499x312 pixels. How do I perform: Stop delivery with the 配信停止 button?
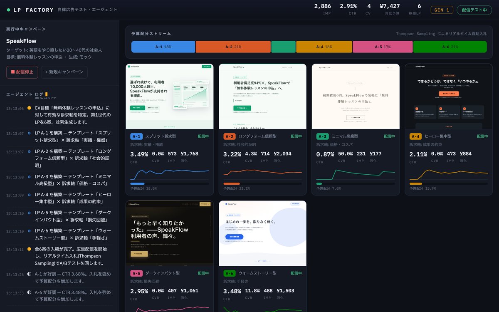[x=22, y=72]
